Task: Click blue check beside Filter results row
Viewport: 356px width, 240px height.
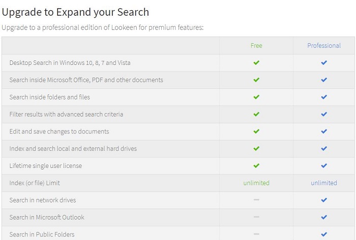Action: [324, 114]
